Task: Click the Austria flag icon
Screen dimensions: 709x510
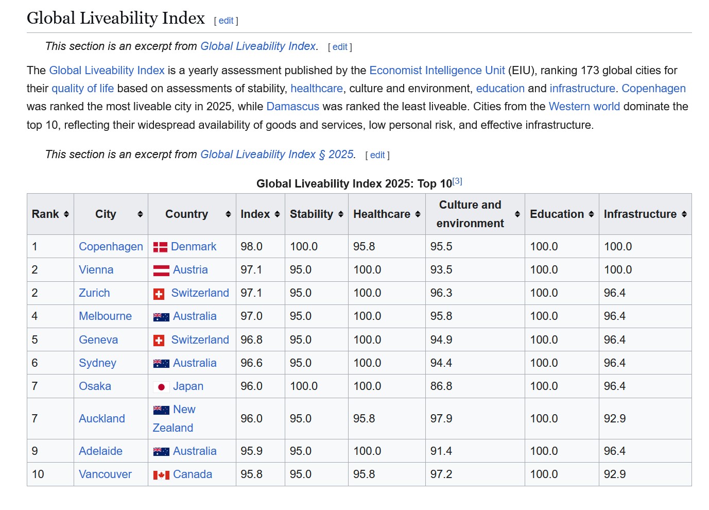Action: (161, 270)
